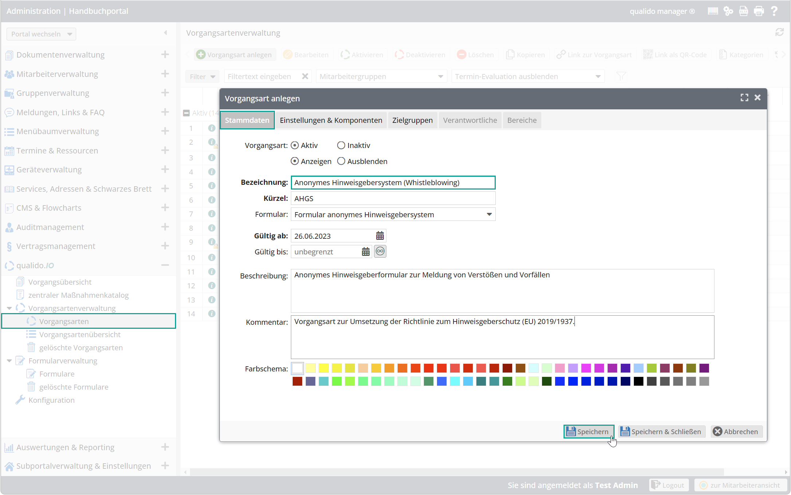Switch to the Verantwortliche tab
The height and width of the screenshot is (495, 791).
470,120
